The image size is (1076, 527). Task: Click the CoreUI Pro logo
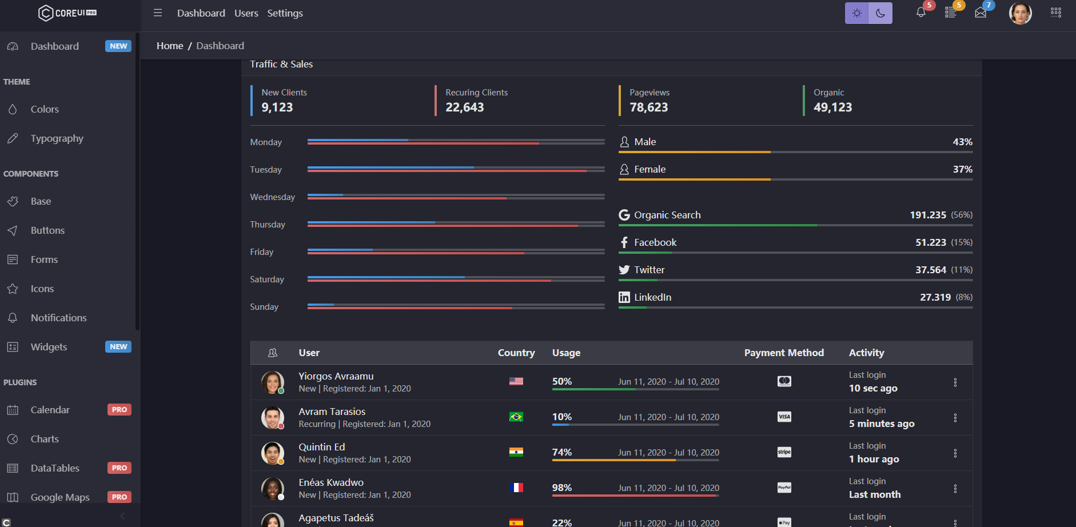[67, 13]
